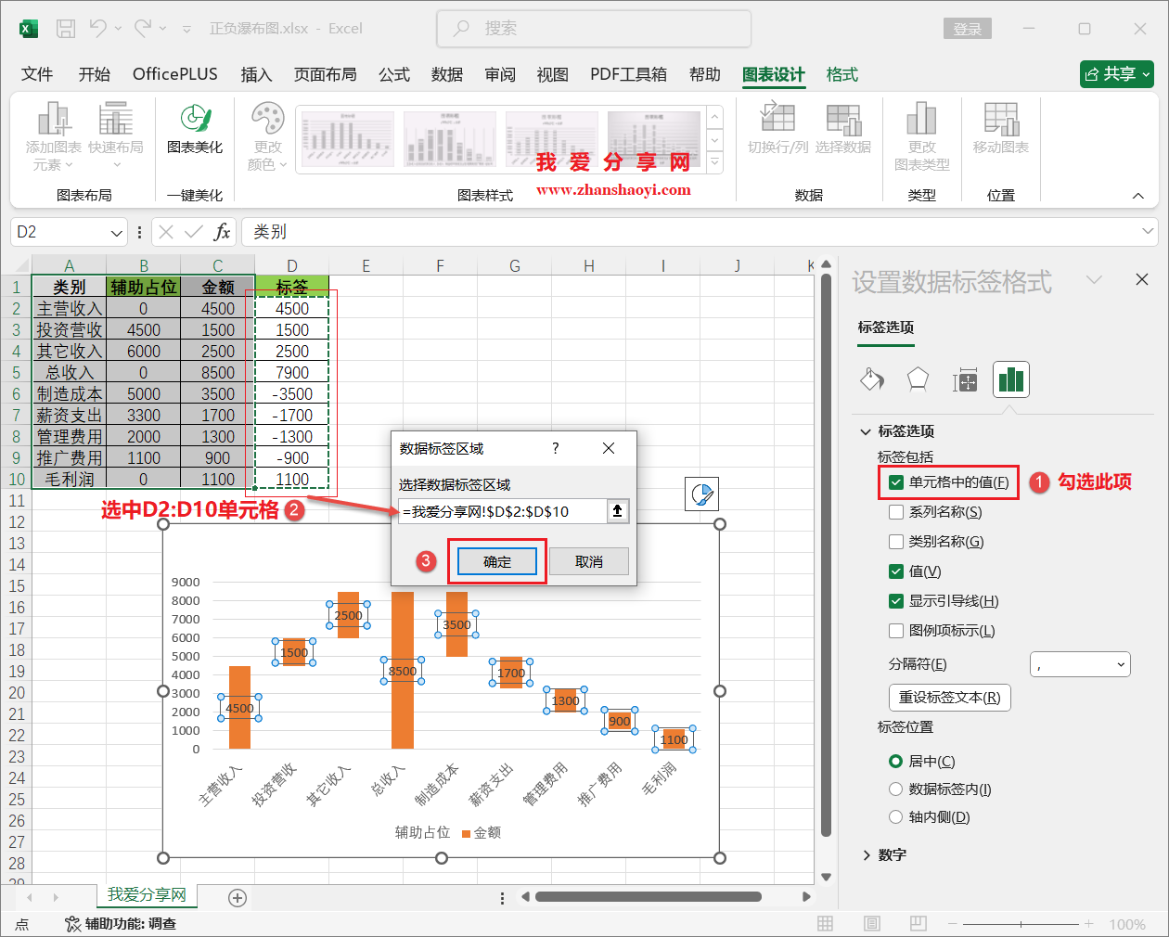1169x937 pixels.
Task: Open 大小与属性 options in the pane
Action: [965, 379]
